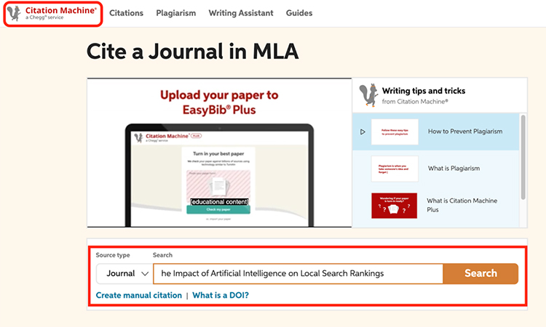Open Create manual citation link

point(138,295)
